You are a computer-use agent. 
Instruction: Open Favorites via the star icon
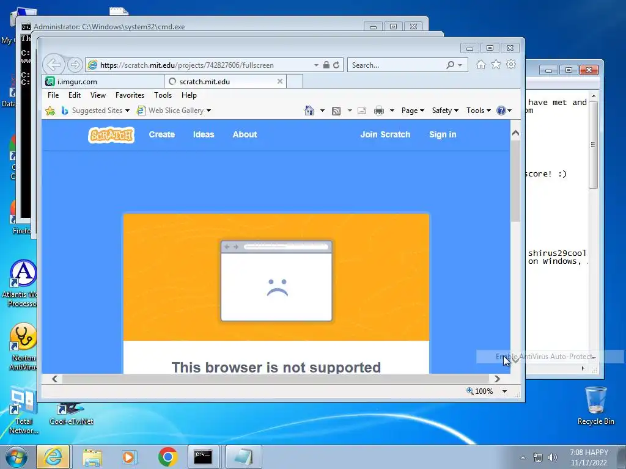point(496,65)
